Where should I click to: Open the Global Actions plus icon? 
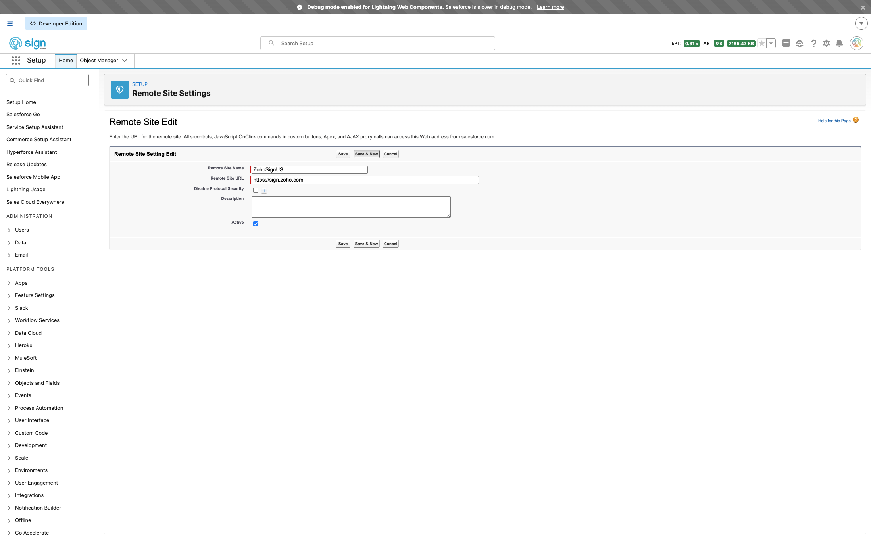click(786, 43)
